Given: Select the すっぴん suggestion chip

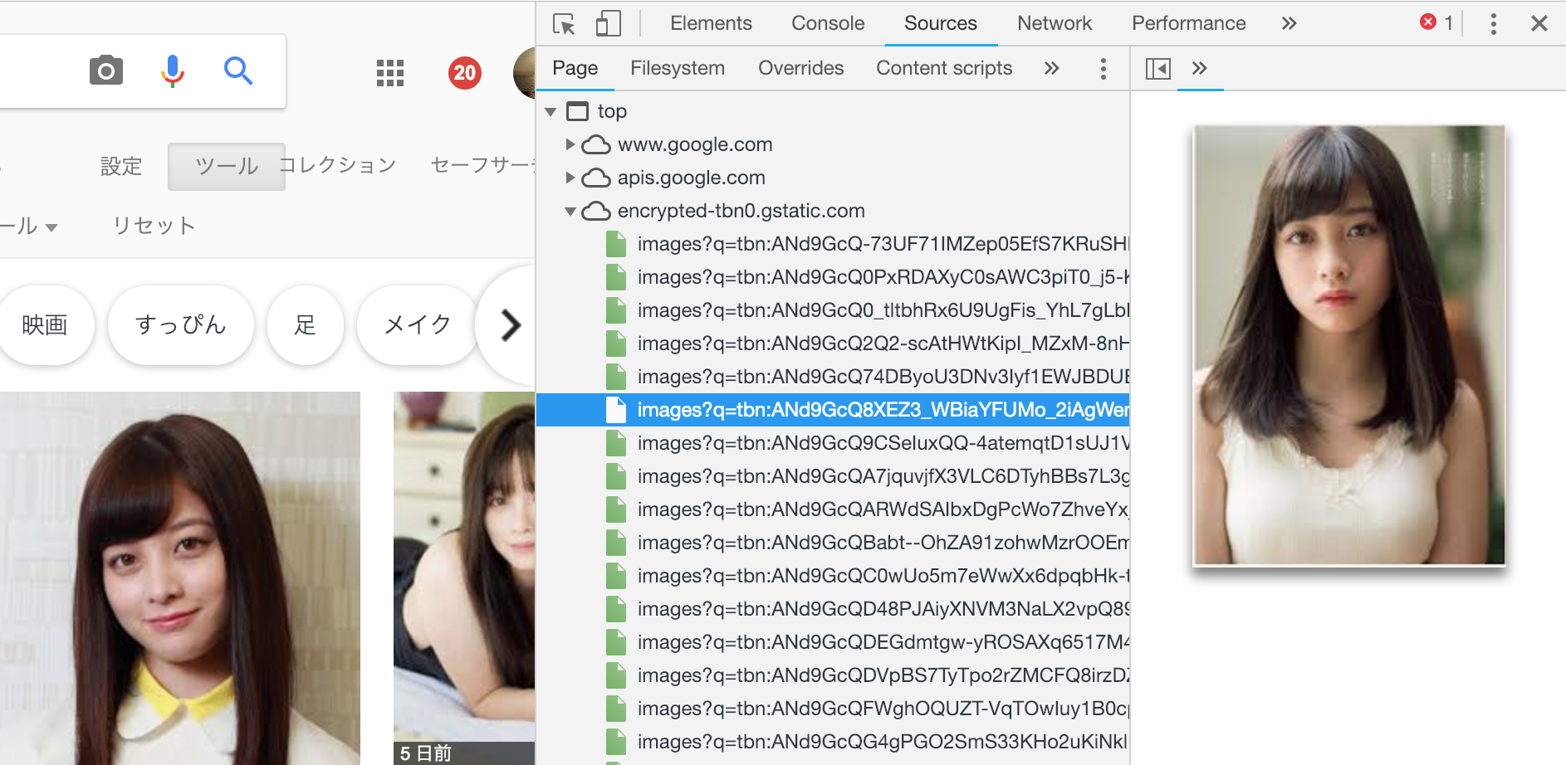Looking at the screenshot, I should tap(180, 325).
